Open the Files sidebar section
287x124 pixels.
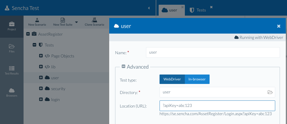click(x=12, y=48)
